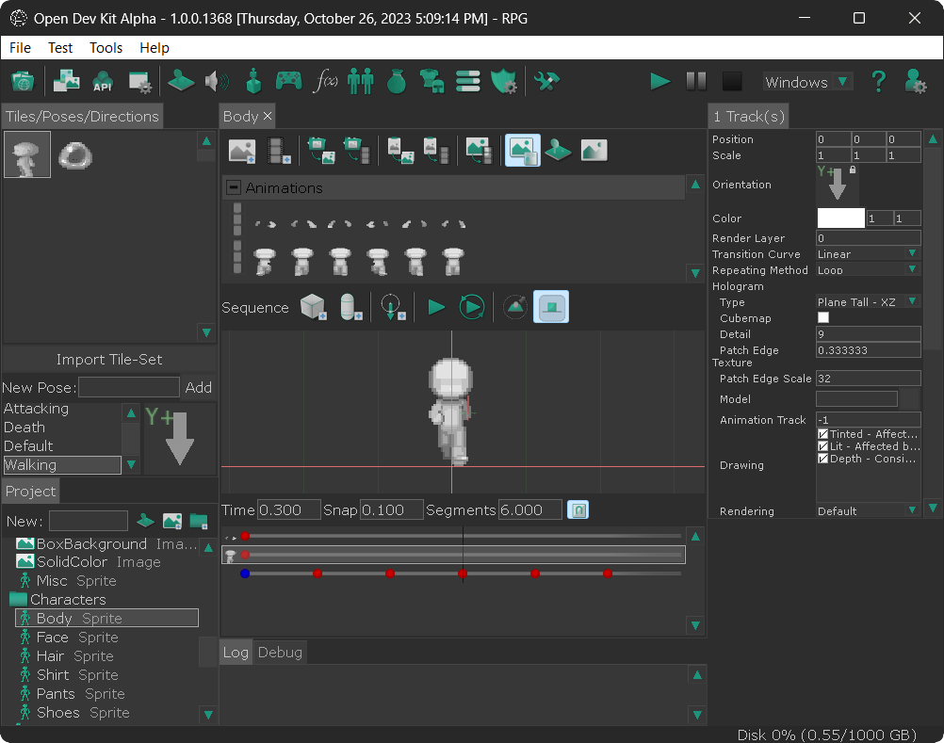This screenshot has height=743, width=944.
Task: Start the green play button in main toolbar
Action: coord(659,81)
